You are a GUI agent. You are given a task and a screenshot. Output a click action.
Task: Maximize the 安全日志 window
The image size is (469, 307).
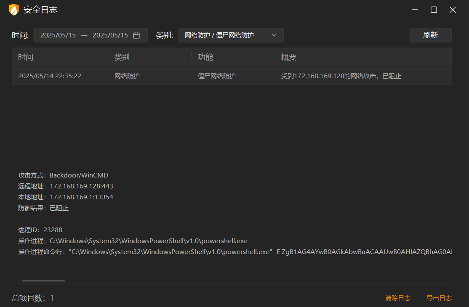coord(434,10)
